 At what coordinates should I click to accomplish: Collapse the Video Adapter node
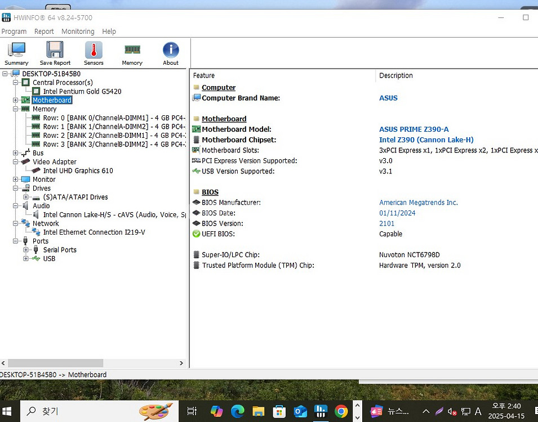coord(15,162)
